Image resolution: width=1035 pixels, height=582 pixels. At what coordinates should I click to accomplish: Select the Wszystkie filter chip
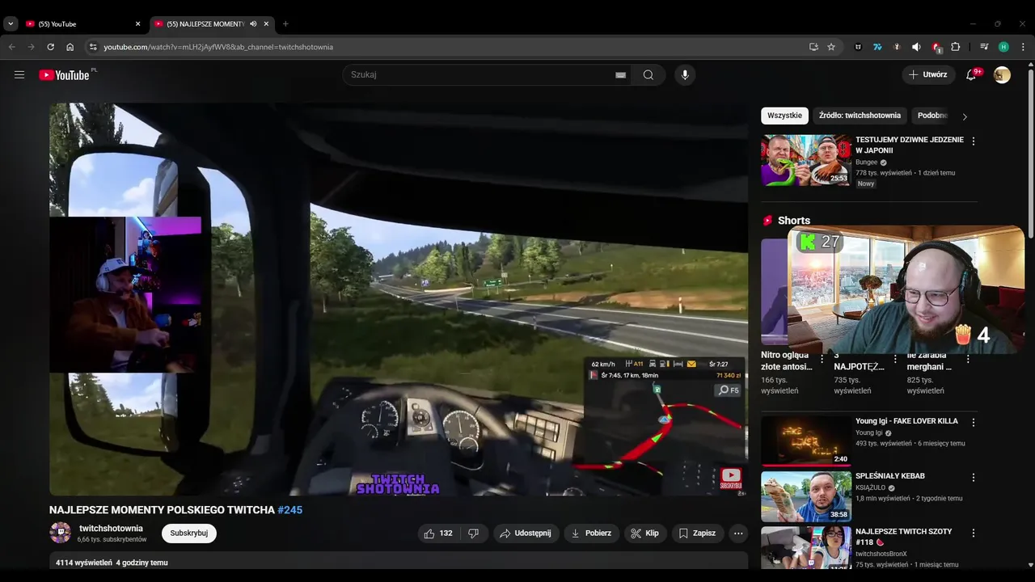(x=784, y=116)
